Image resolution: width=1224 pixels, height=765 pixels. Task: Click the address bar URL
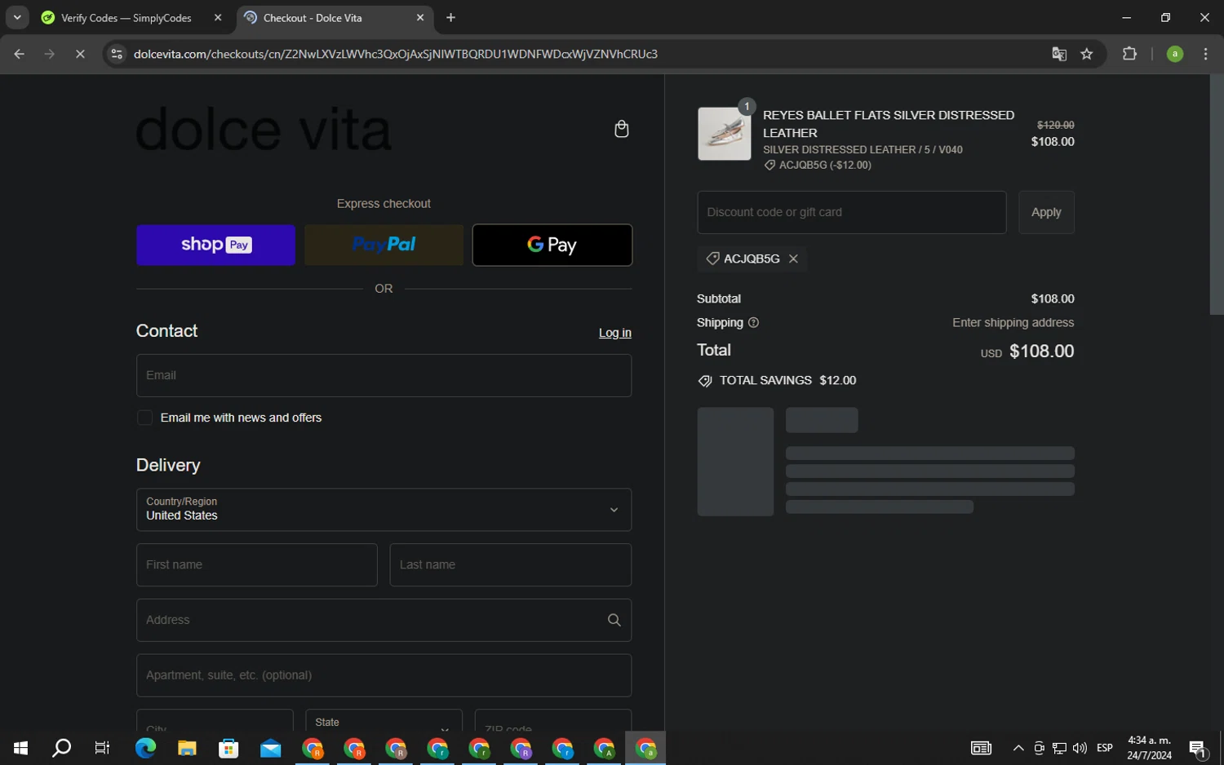(x=396, y=54)
